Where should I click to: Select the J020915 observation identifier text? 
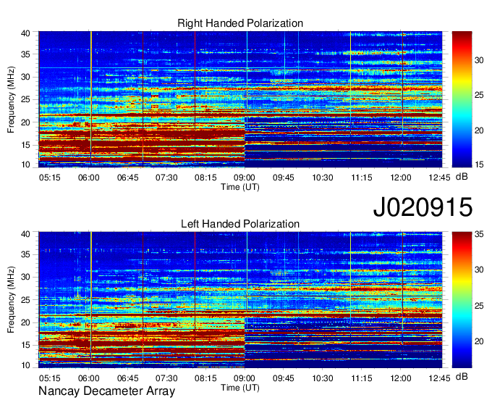[x=423, y=207]
